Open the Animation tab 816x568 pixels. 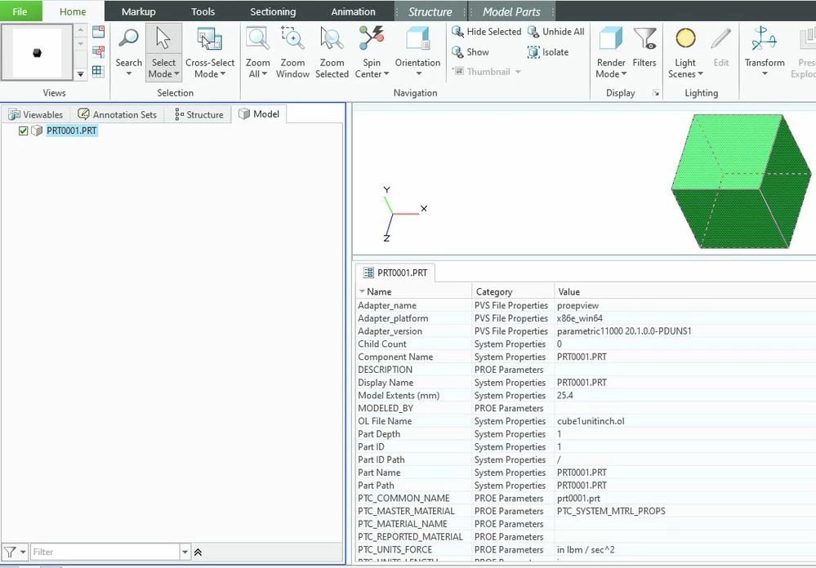pos(353,11)
